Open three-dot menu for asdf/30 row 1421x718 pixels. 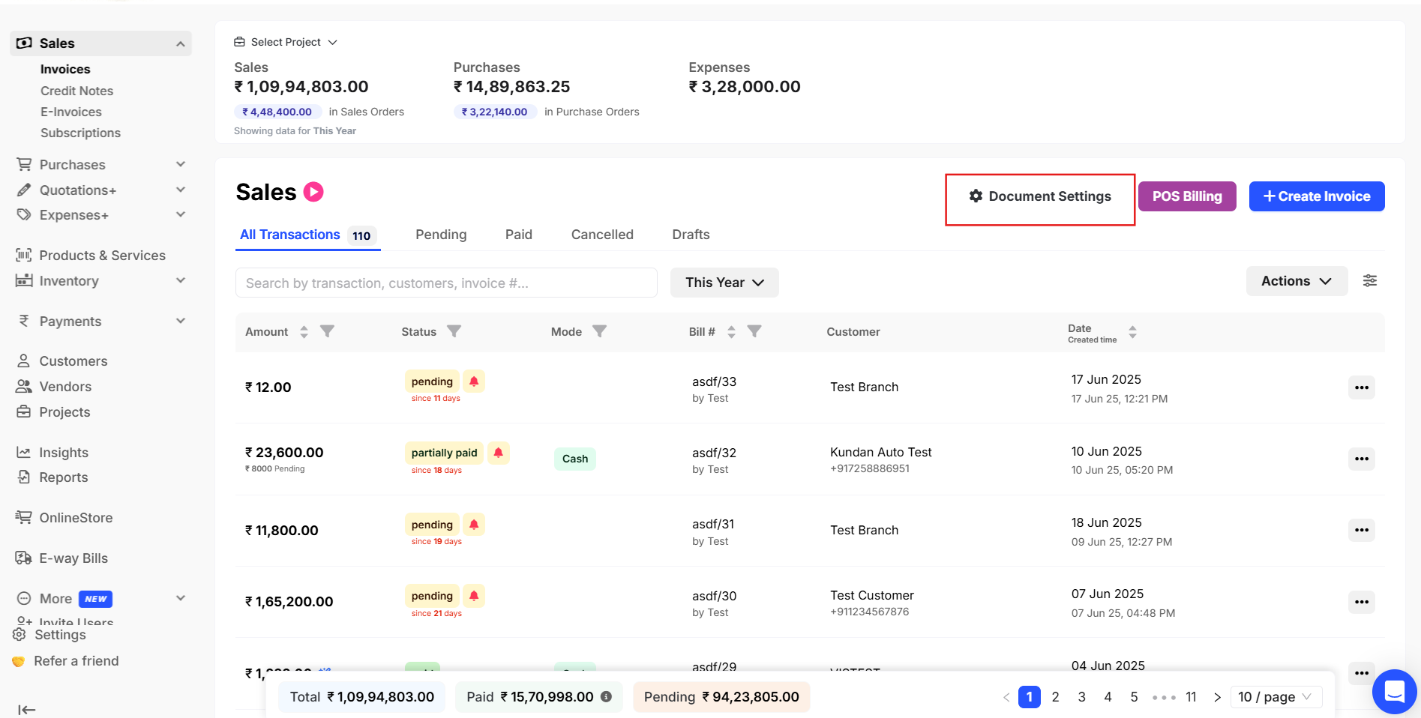[x=1362, y=602]
